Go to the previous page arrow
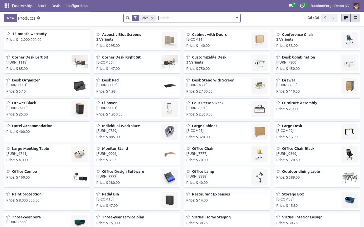The image size is (364, 227). [x=325, y=18]
